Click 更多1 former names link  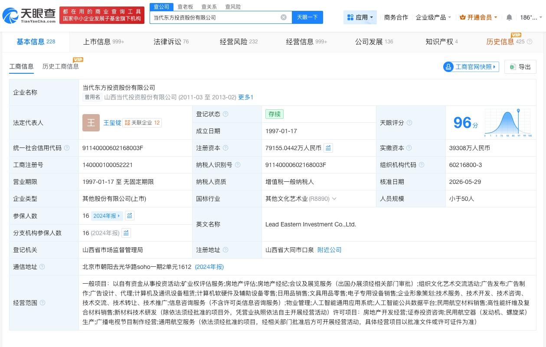coord(246,97)
